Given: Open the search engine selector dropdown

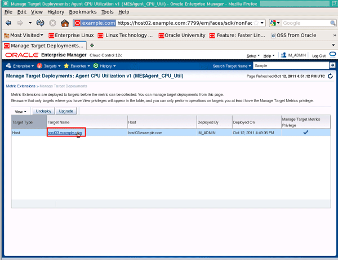Looking at the screenshot, I should (275, 23).
